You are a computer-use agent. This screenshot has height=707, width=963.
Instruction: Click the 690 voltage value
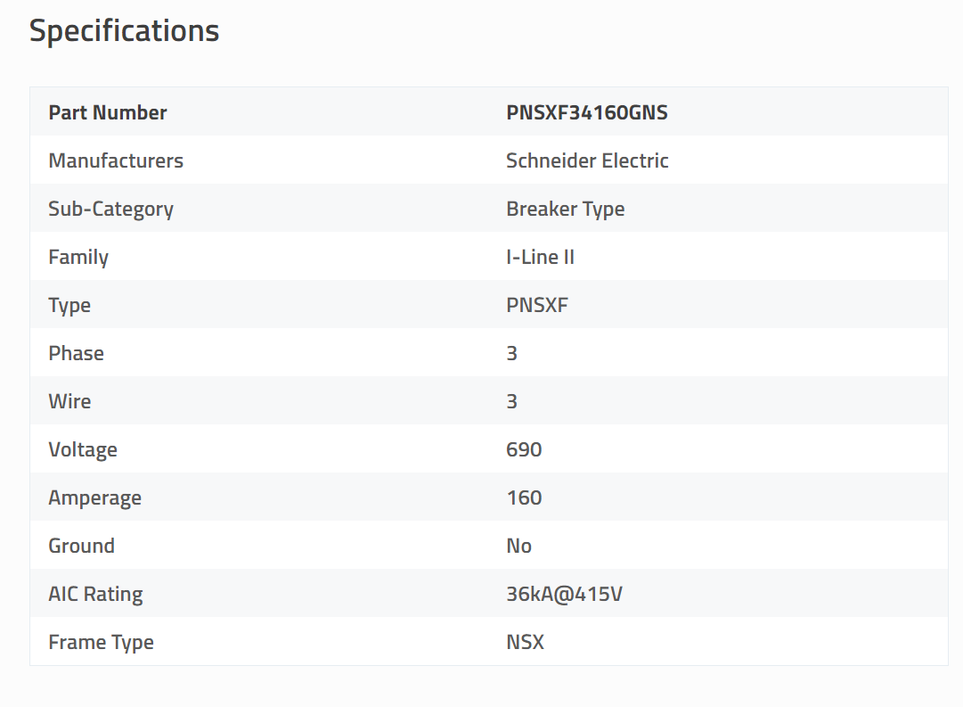click(524, 449)
